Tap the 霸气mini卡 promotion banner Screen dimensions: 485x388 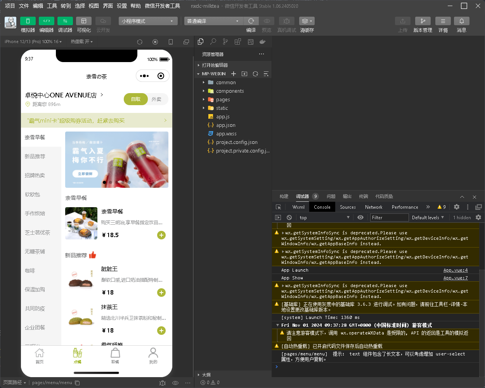coord(97,121)
